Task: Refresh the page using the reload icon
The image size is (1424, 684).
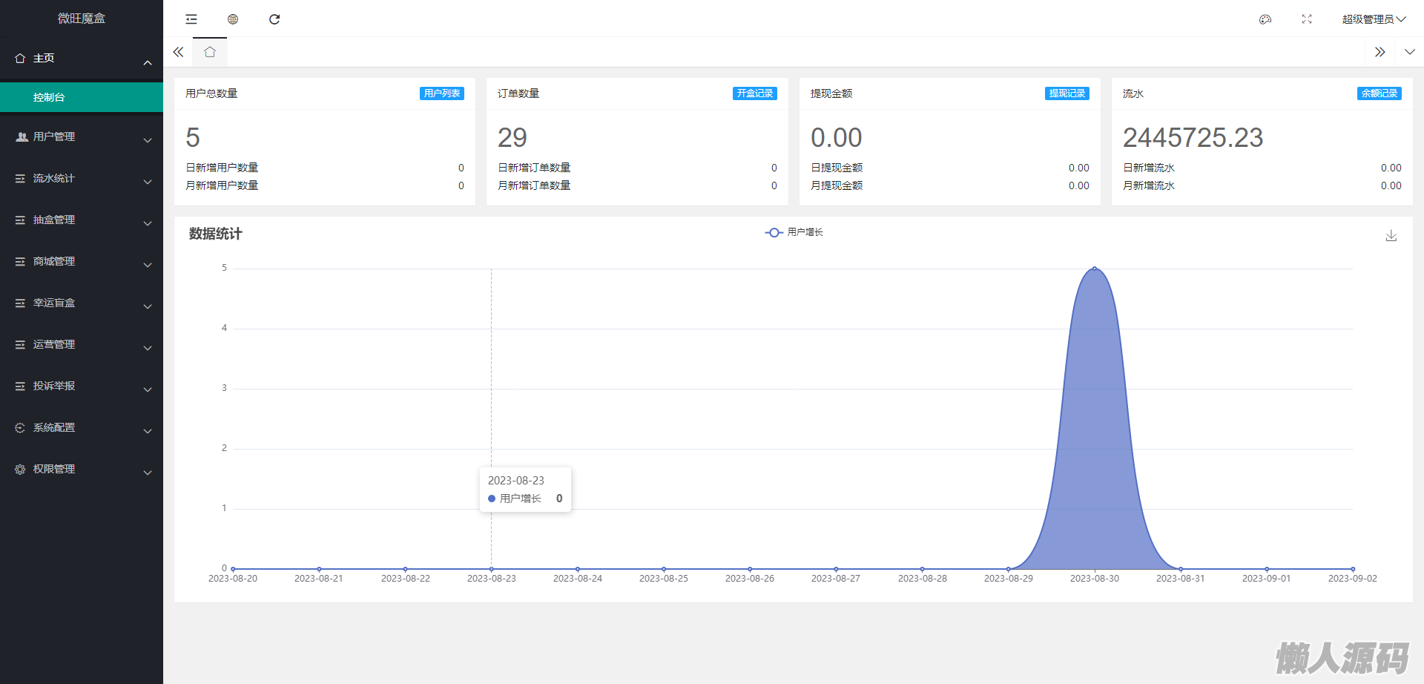Action: 274,19
